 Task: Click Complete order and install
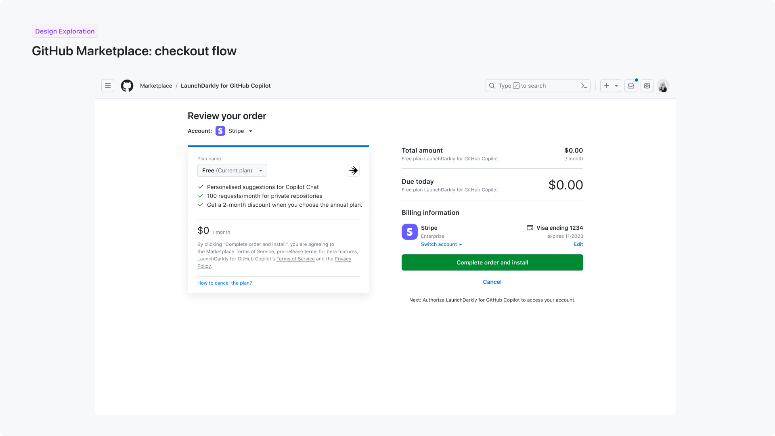(x=492, y=262)
